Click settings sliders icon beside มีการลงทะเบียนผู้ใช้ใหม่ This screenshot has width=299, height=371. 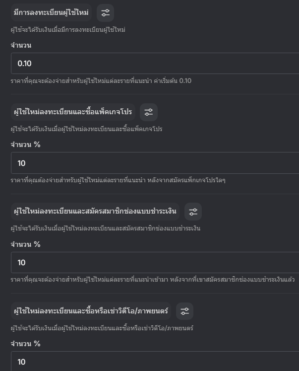coord(105,13)
